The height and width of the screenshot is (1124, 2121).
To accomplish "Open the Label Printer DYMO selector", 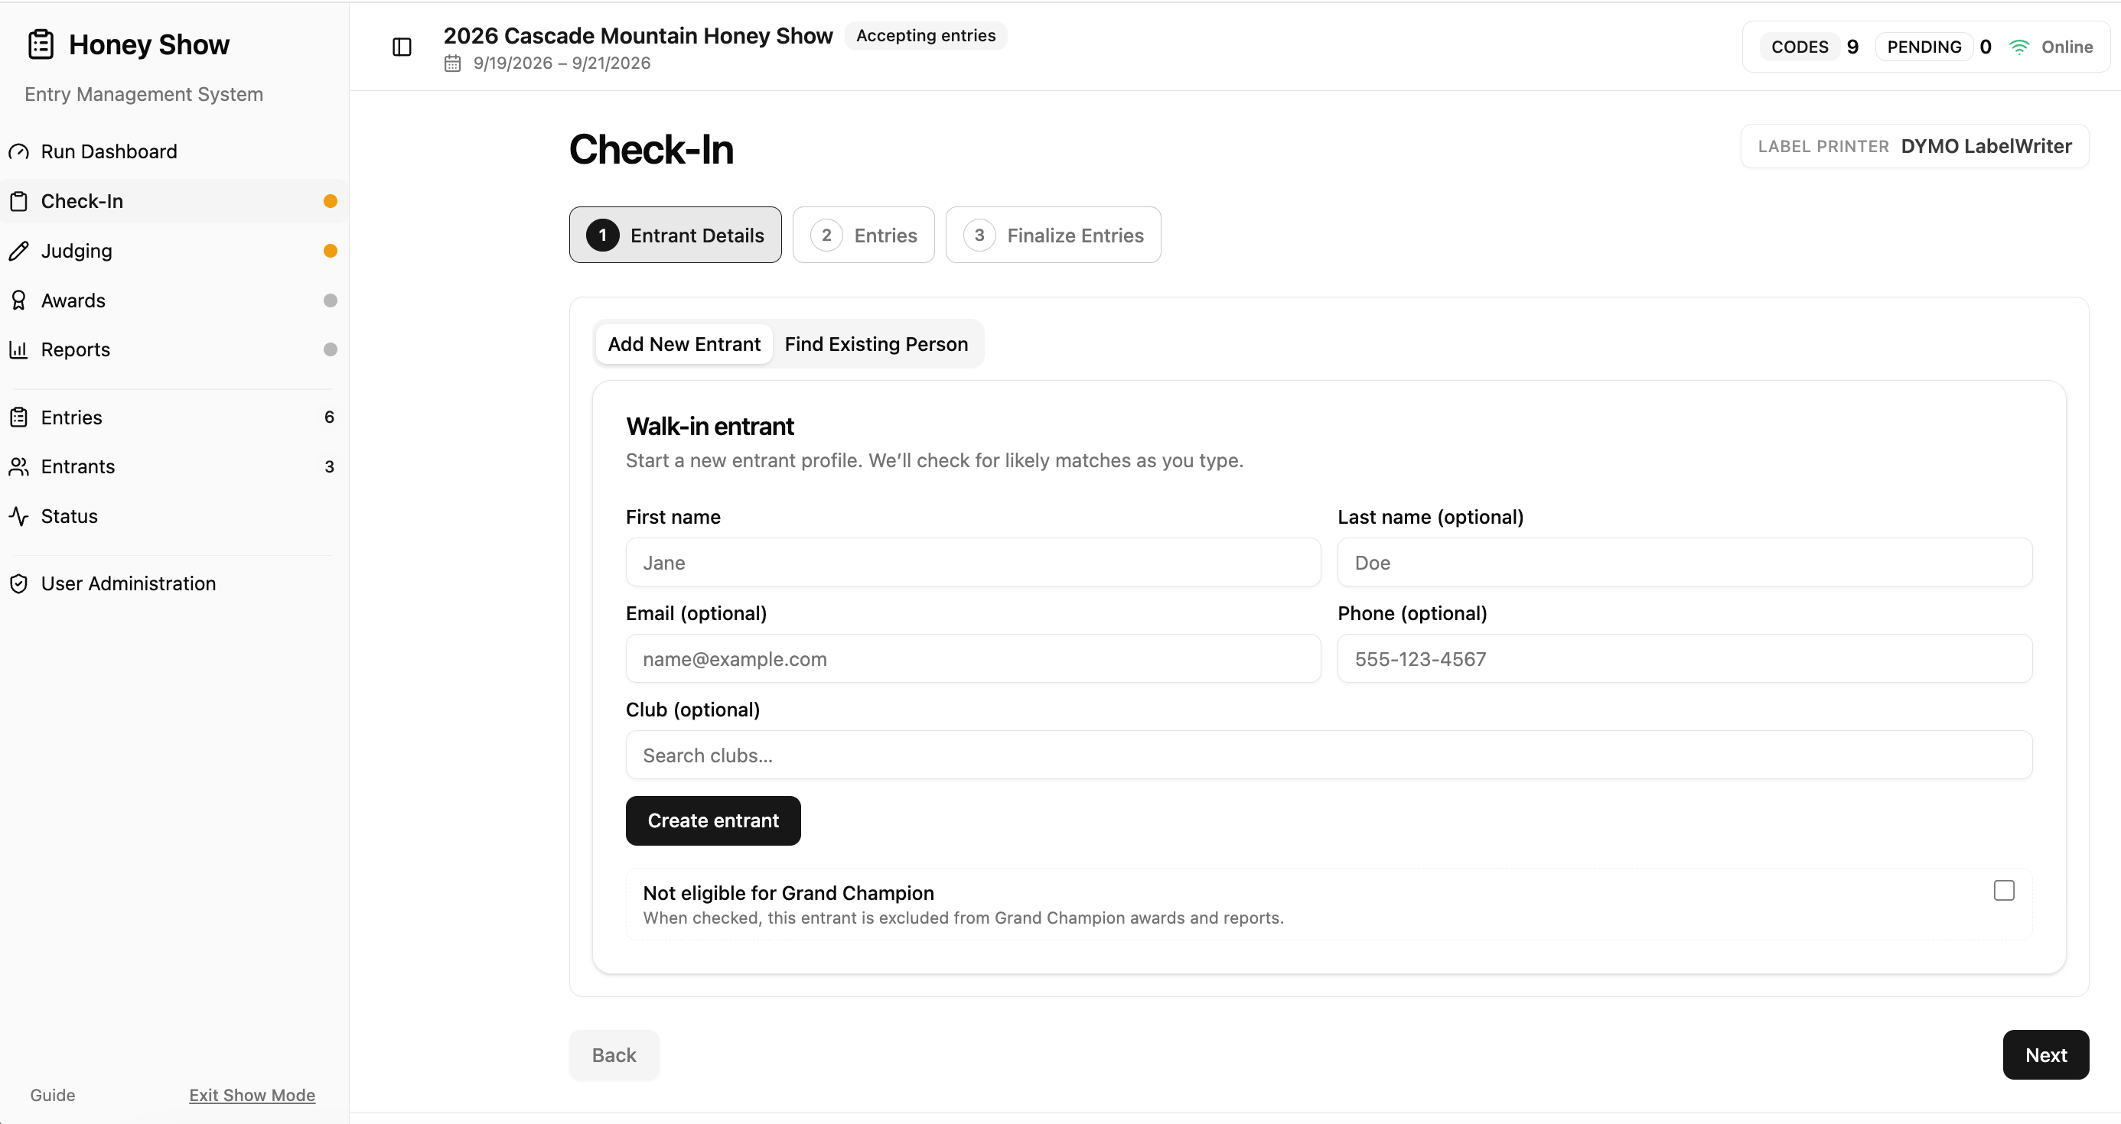I will tap(1914, 147).
